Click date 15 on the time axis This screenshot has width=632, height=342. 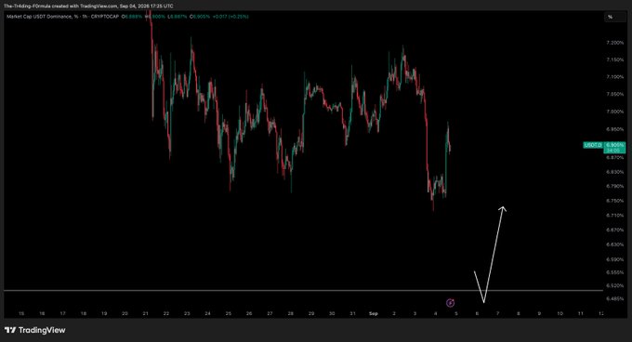[x=21, y=313]
